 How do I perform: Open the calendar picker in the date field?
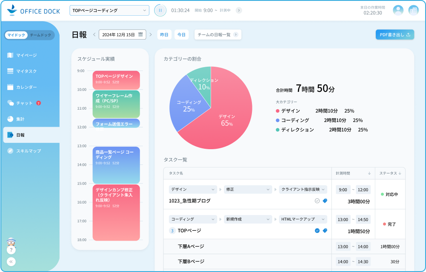[140, 35]
